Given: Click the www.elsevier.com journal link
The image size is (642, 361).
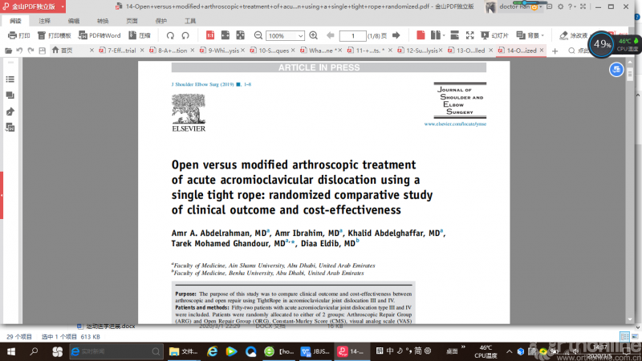Looking at the screenshot, I should [x=455, y=124].
